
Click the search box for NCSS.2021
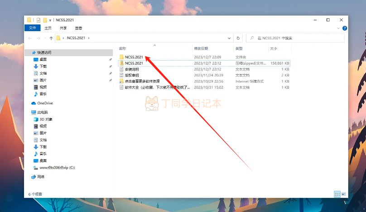295,38
